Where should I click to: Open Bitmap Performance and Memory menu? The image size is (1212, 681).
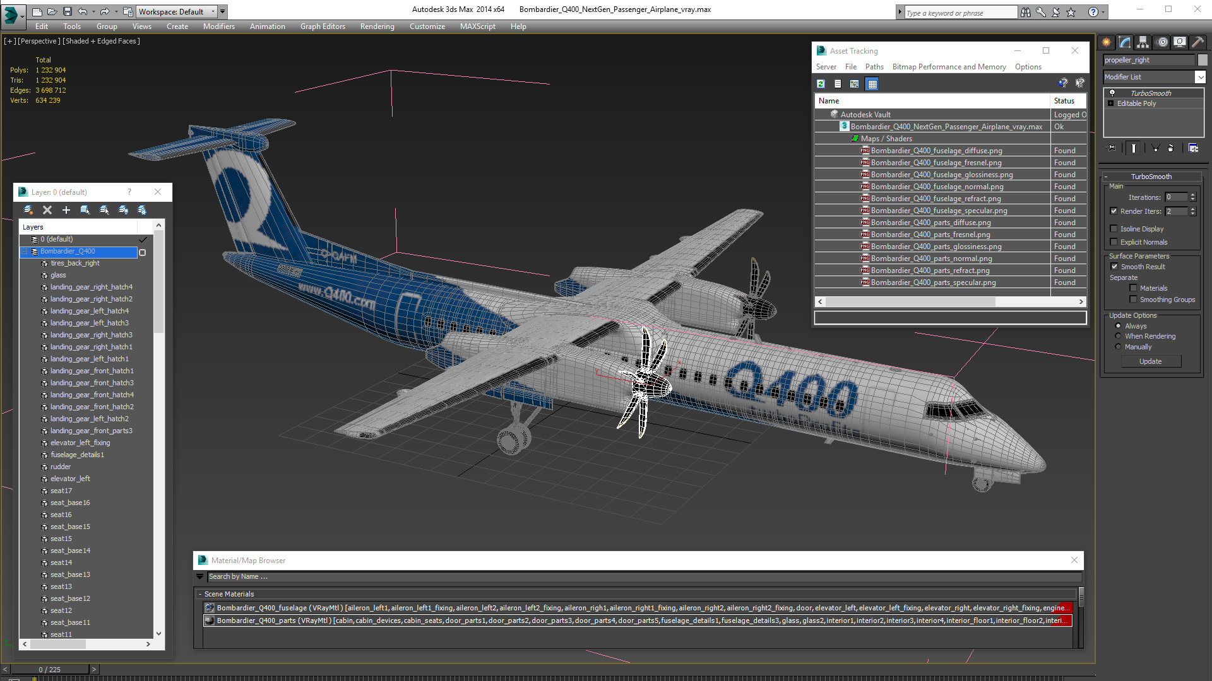coord(949,67)
